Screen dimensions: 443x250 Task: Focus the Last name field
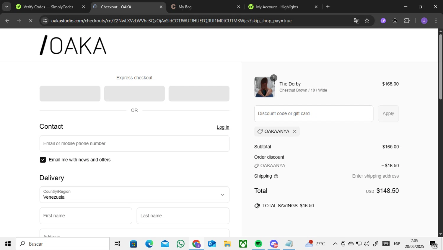click(x=183, y=216)
